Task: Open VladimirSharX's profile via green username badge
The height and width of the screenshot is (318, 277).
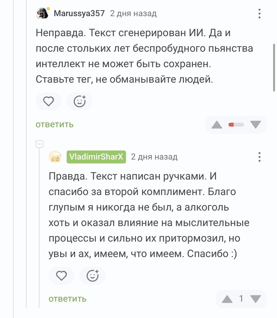Action: 96,157
